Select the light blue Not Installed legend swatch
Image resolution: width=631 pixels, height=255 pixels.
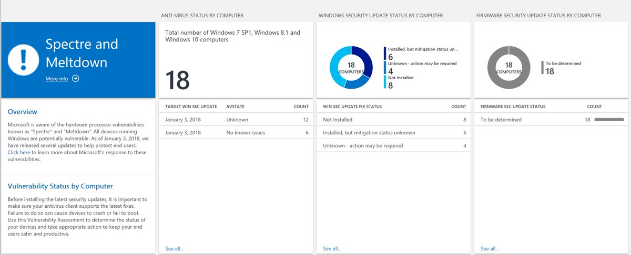[x=385, y=82]
